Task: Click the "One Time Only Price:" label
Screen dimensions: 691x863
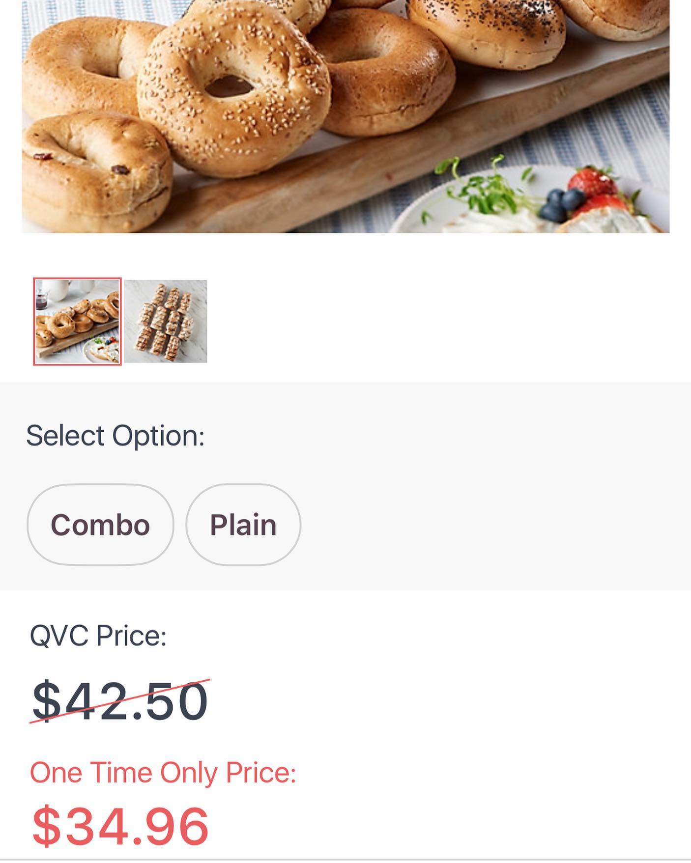Action: (x=163, y=773)
